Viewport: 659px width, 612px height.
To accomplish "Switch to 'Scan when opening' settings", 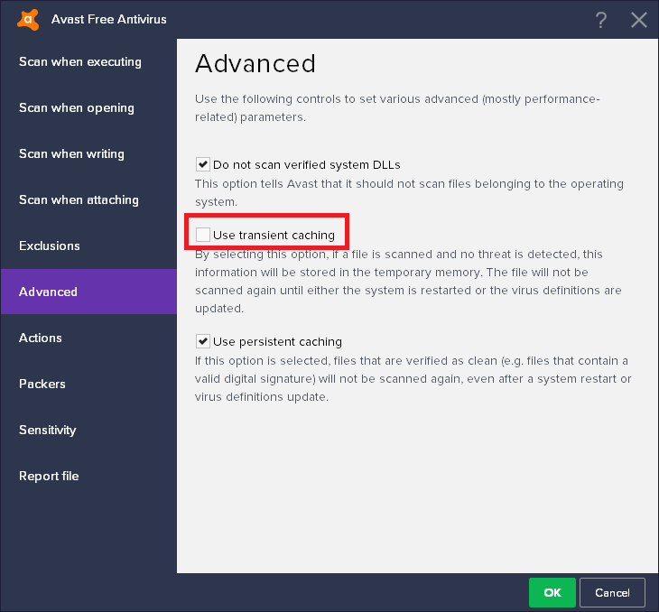I will (77, 108).
